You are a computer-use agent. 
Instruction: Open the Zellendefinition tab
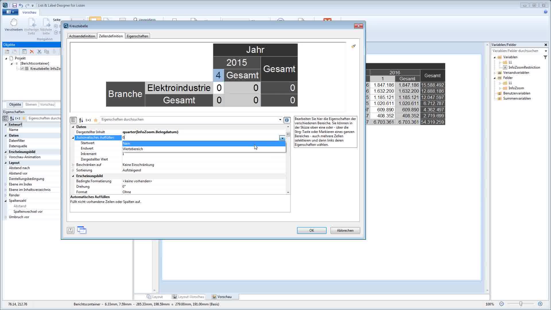click(111, 36)
